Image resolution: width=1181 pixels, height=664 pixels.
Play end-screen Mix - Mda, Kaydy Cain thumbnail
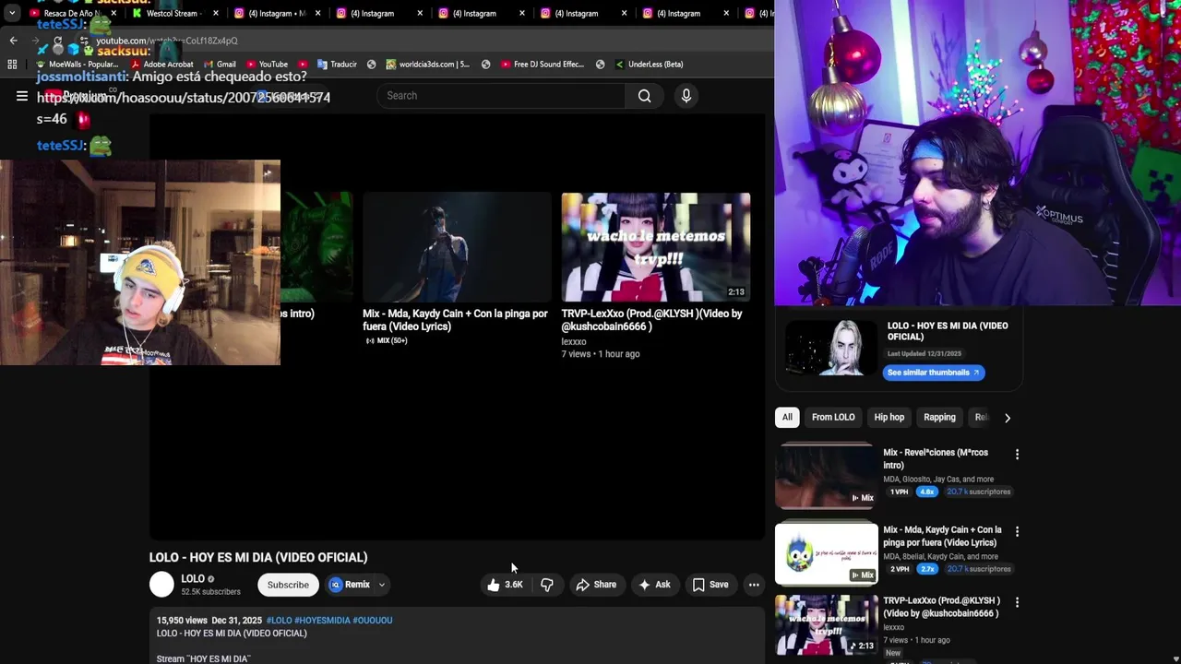point(457,247)
